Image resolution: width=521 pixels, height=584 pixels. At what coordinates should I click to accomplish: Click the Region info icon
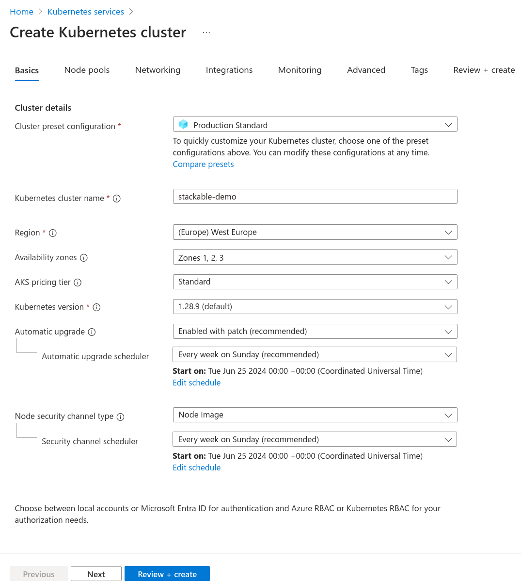[53, 233]
